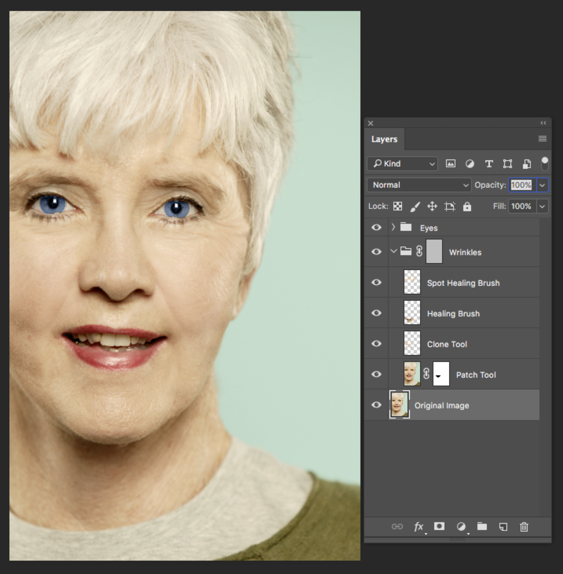Filter layers by smart objects icon
563x574 pixels.
tap(526, 164)
